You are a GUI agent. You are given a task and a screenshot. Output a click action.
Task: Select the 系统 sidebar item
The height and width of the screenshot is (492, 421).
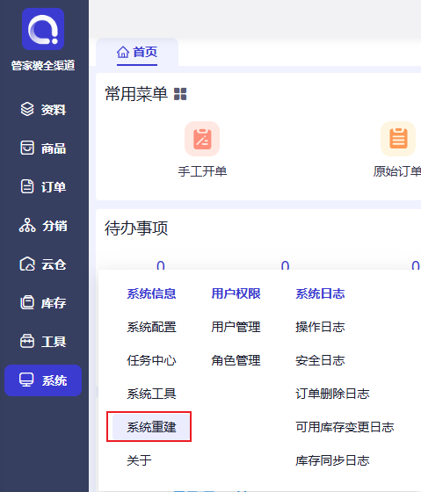[43, 380]
